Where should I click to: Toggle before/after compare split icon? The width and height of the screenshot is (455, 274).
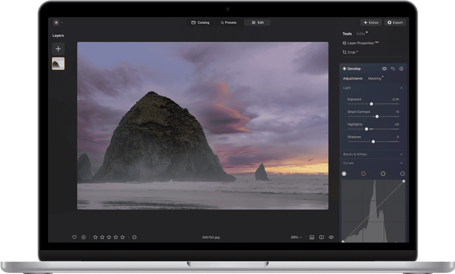tap(322, 237)
